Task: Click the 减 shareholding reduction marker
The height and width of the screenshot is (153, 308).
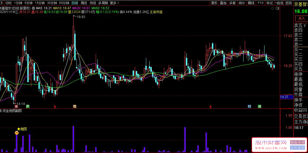Action: 260,106
